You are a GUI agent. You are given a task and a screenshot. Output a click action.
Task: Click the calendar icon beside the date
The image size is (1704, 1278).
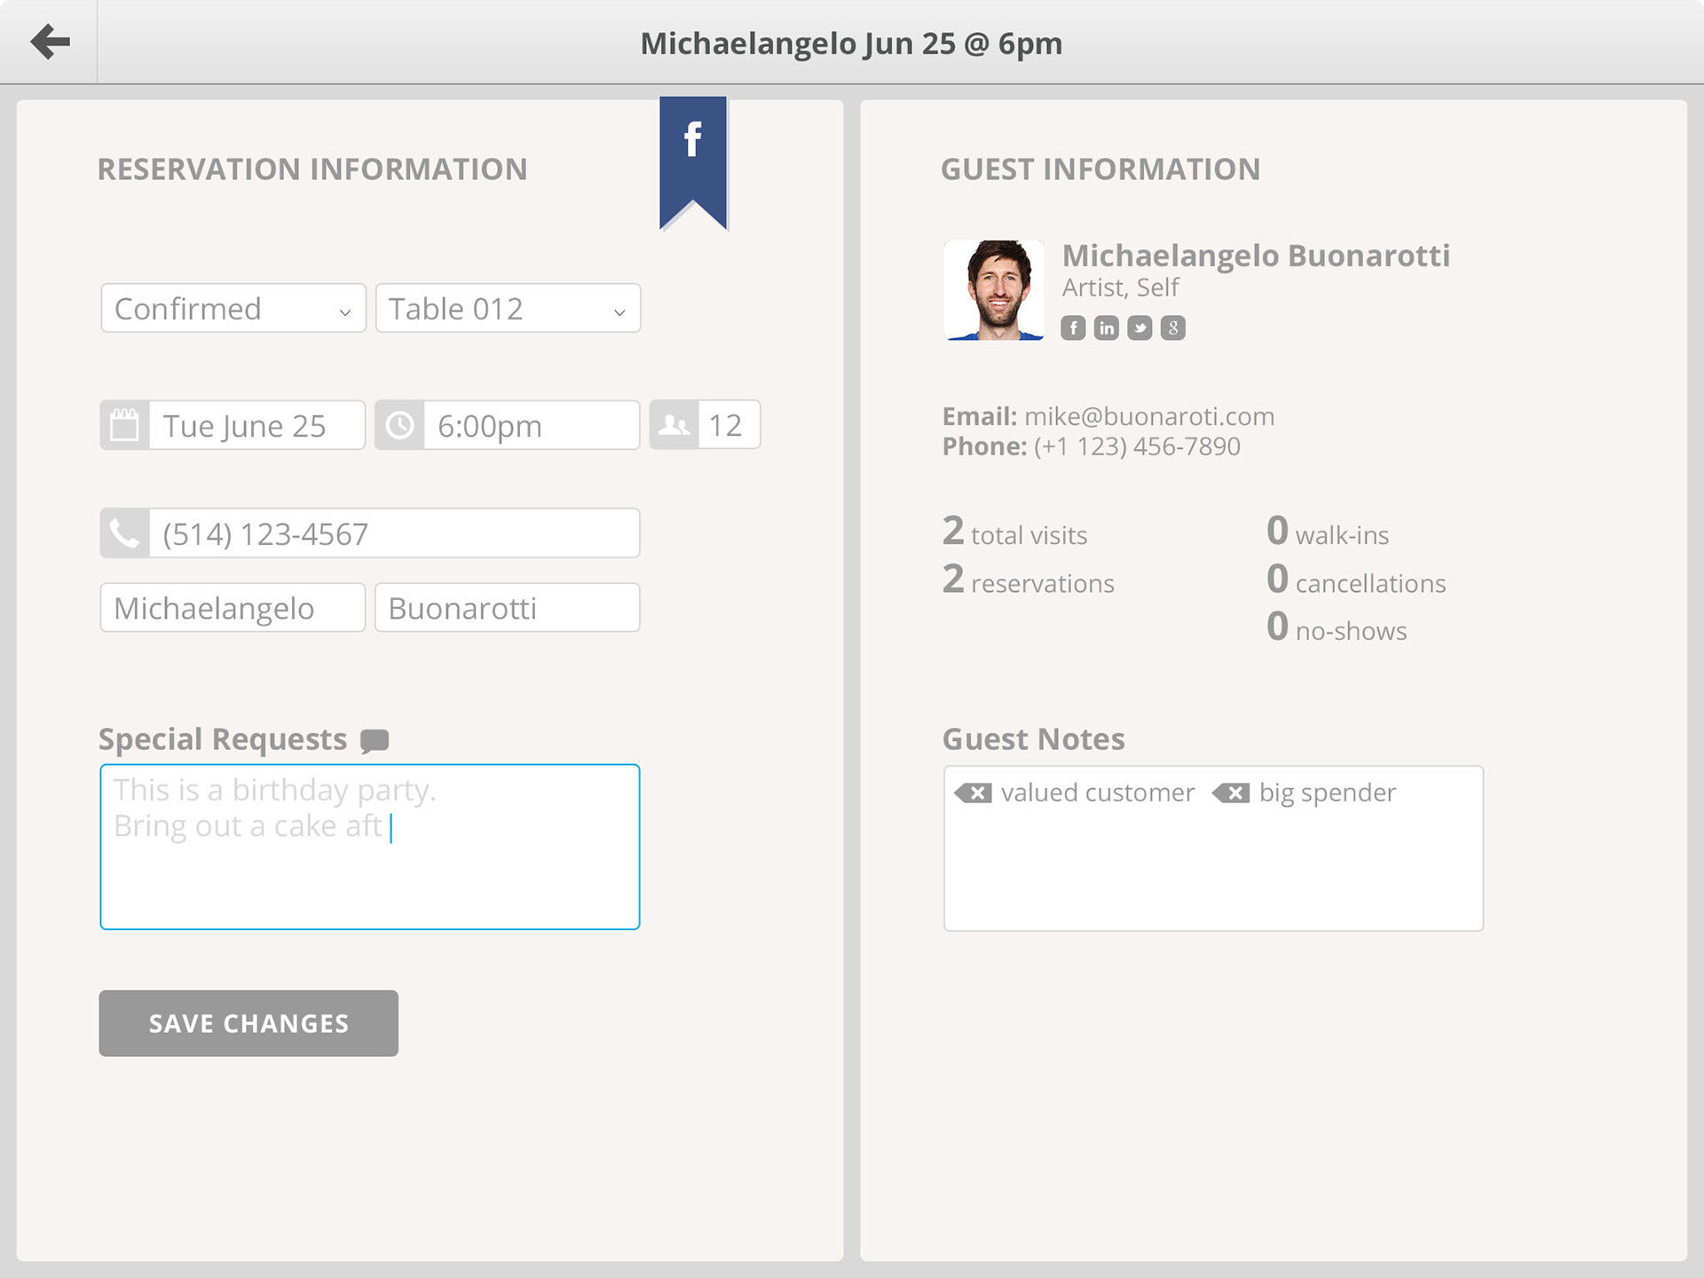coord(124,425)
